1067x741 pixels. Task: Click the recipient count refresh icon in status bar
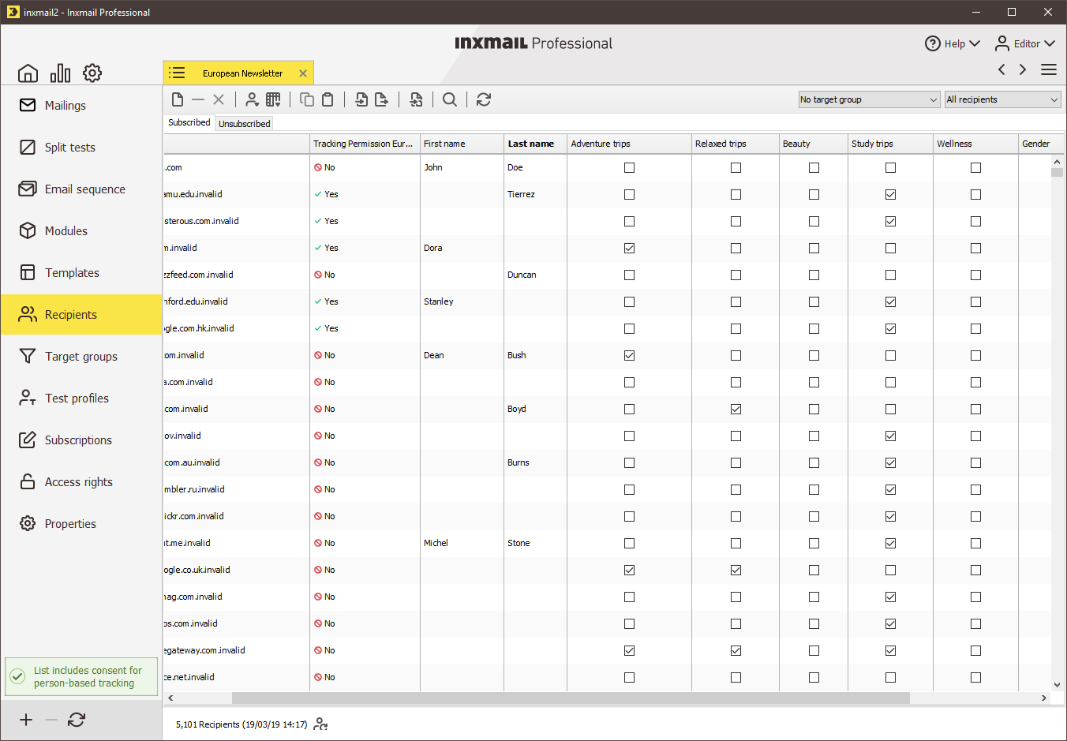coord(320,724)
